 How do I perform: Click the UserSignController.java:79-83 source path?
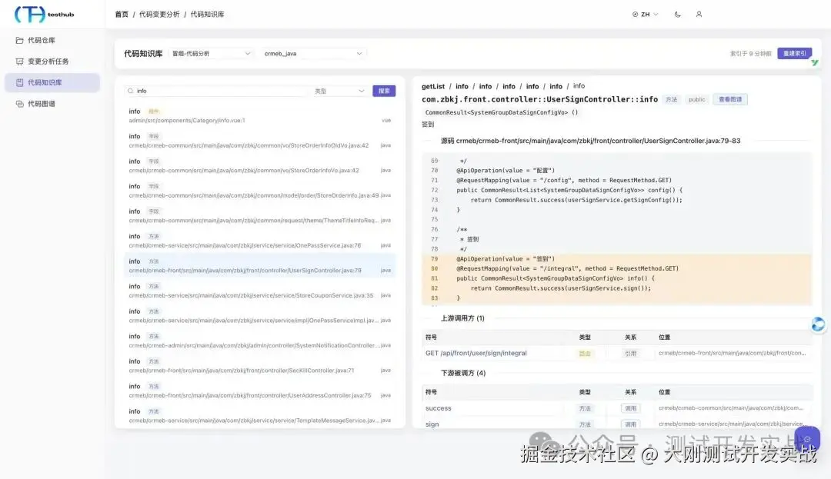[598, 141]
